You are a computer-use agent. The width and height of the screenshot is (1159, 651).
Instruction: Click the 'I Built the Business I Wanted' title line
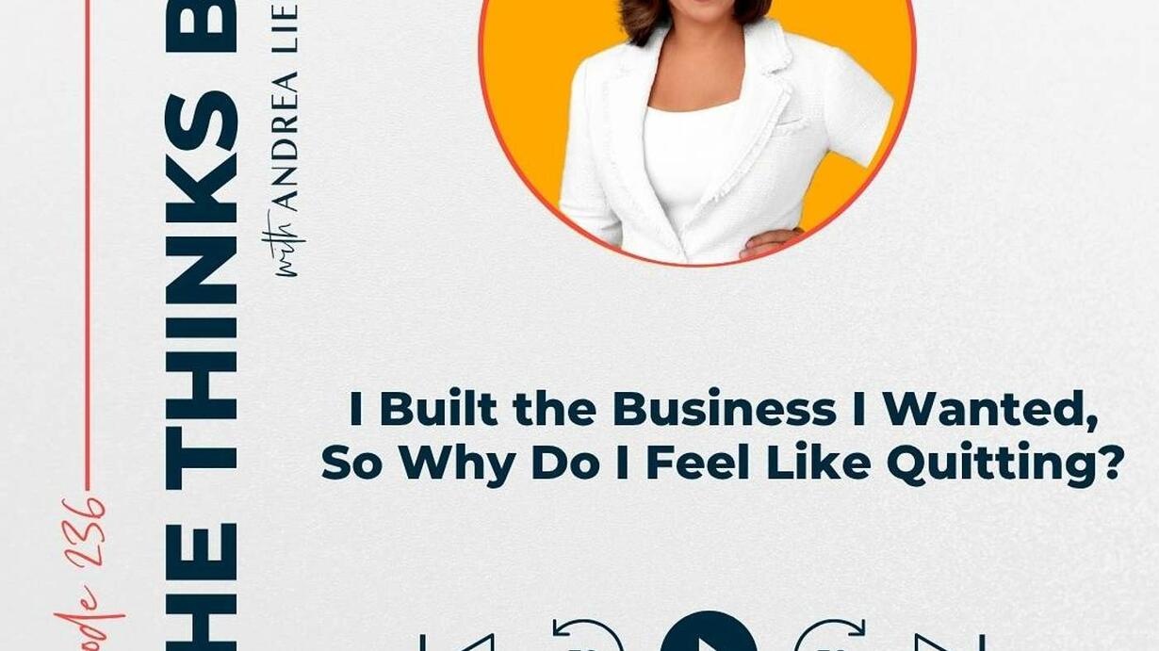pos(724,410)
